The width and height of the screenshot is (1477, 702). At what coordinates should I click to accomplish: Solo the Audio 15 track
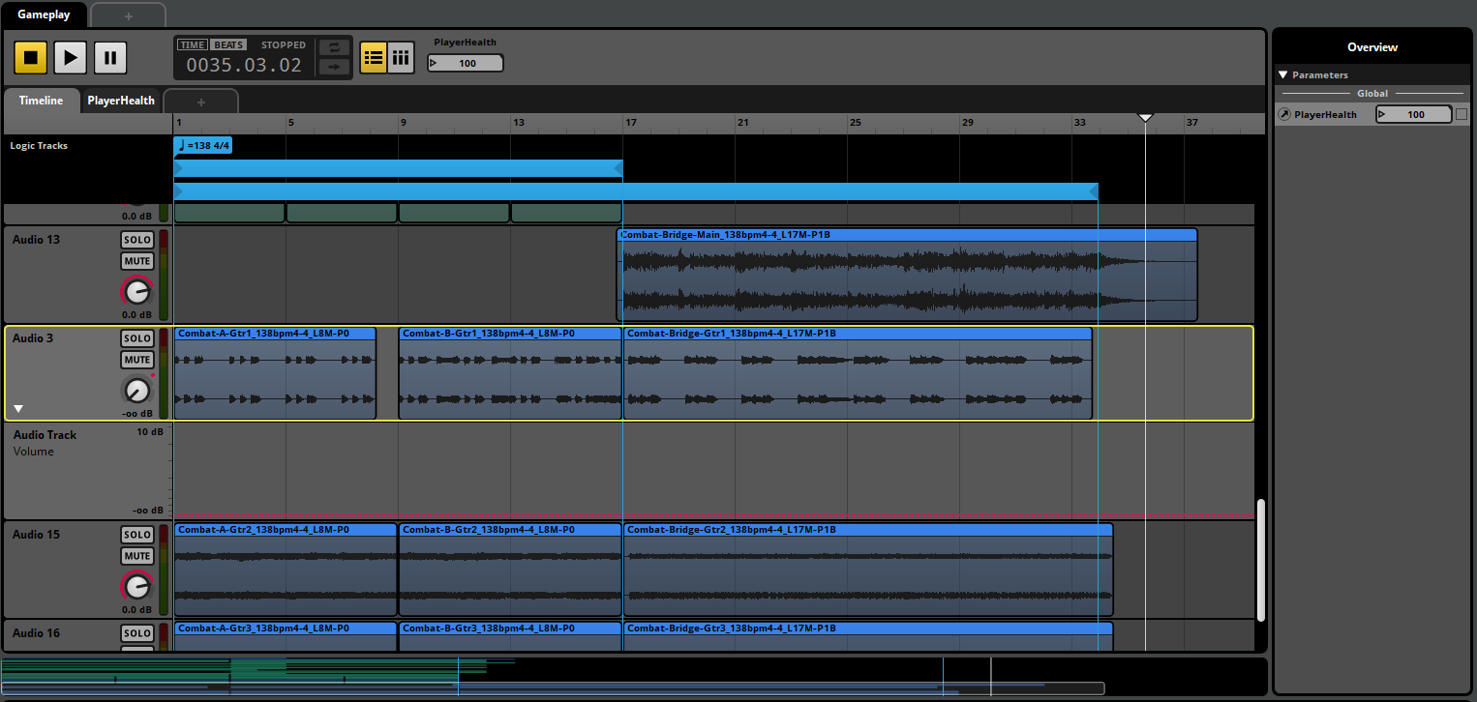point(137,535)
